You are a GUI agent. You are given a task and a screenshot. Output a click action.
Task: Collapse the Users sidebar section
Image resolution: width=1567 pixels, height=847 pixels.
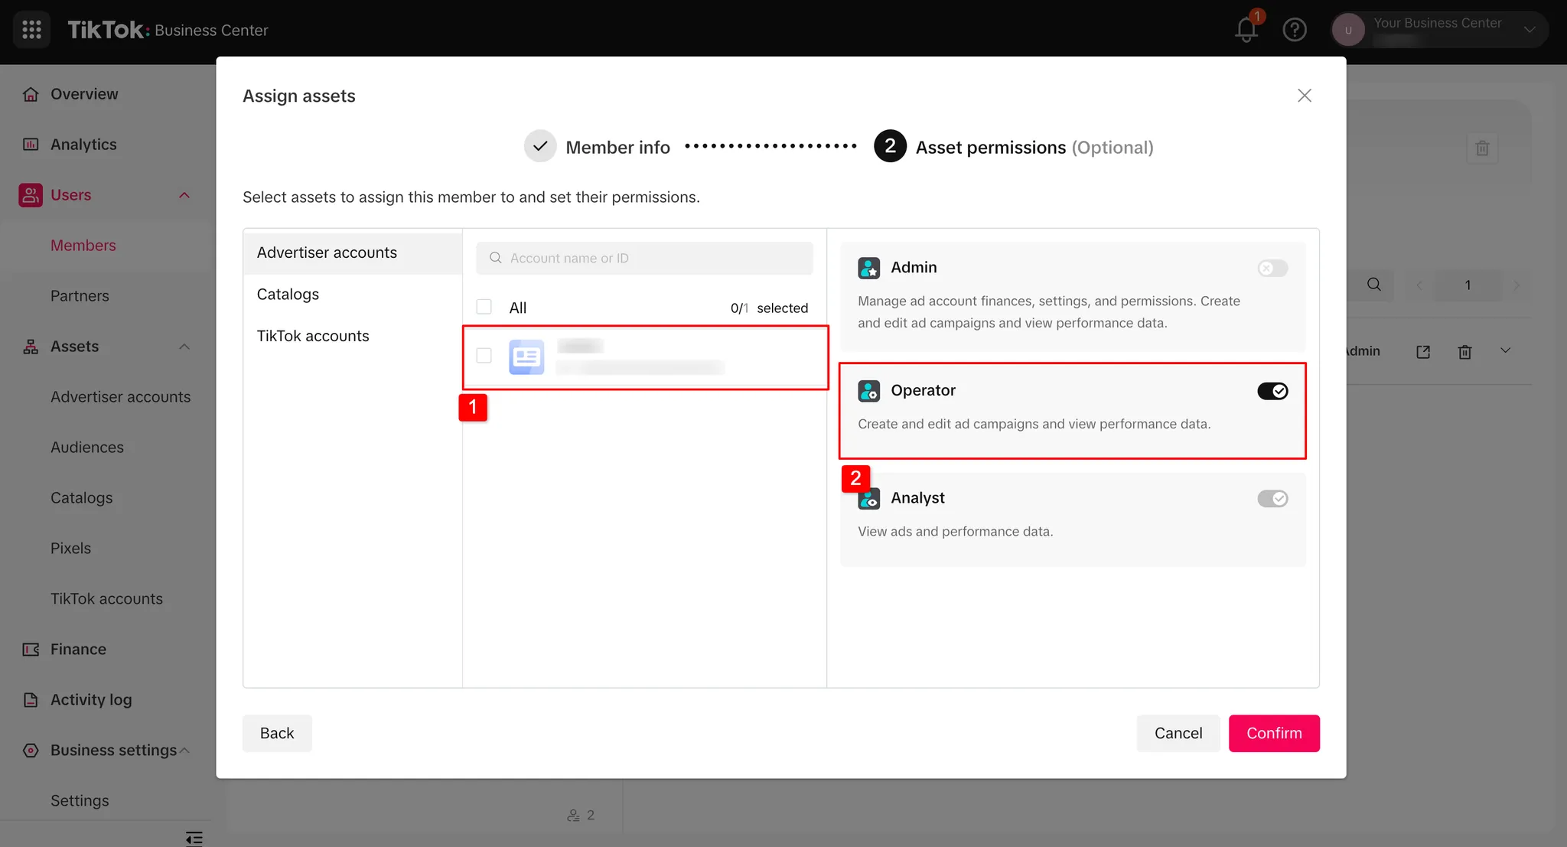[184, 195]
